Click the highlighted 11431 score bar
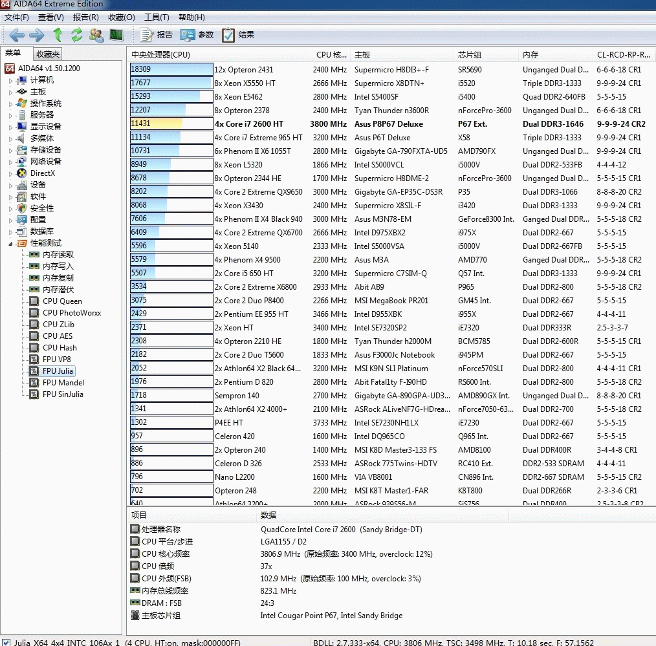Viewport: 656px width, 646px height. (x=171, y=124)
